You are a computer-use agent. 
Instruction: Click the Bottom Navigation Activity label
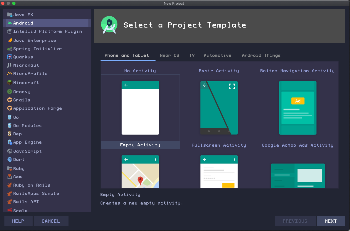coord(297,71)
